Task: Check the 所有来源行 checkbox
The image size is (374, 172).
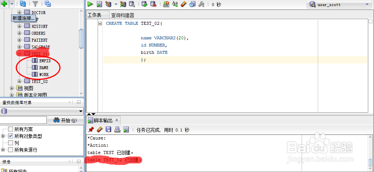Action: coord(10,150)
